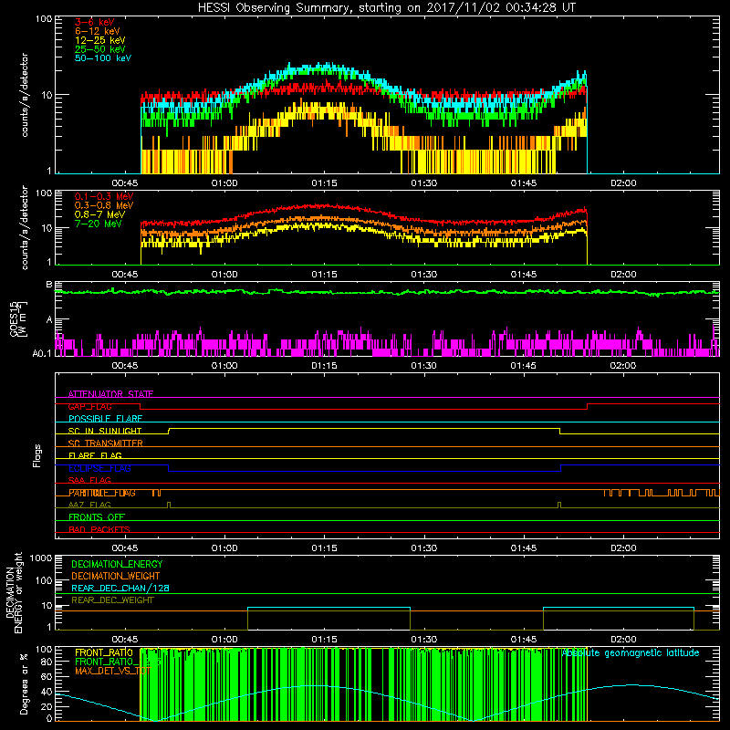Click the 01:30 tick under the decimation panel

click(423, 640)
